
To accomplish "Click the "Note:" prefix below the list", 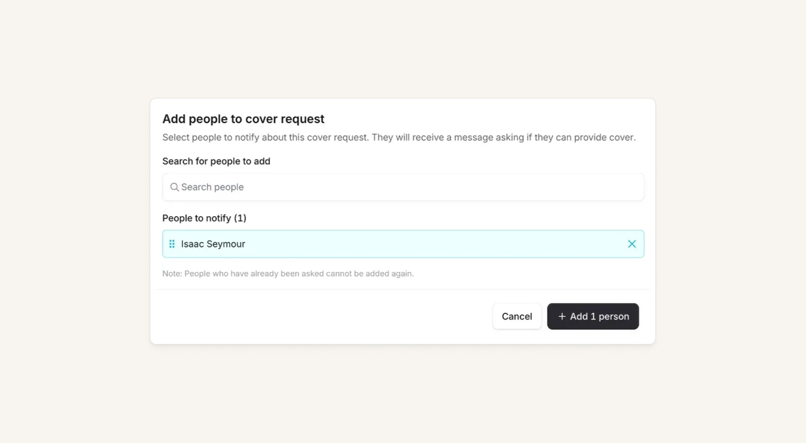I will (x=172, y=274).
